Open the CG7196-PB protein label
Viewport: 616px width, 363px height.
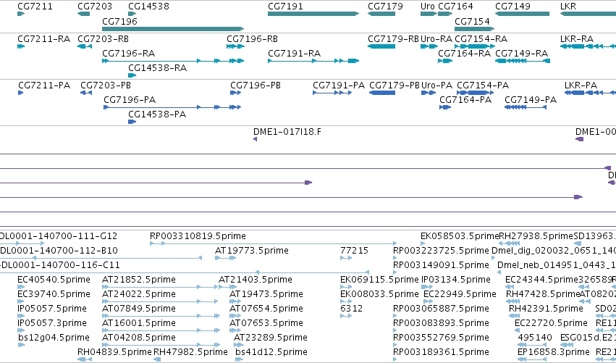(x=256, y=85)
